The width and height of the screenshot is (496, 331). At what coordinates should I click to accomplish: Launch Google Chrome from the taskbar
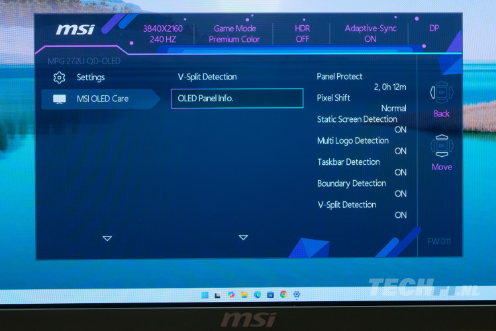point(283,295)
